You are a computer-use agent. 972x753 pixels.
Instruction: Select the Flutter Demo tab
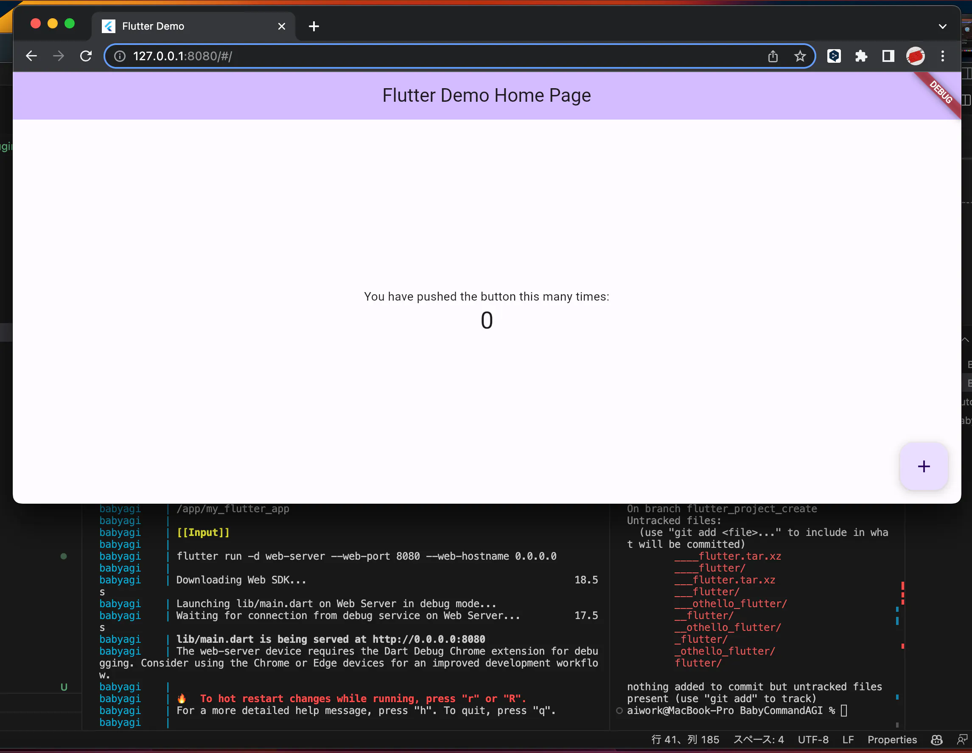[193, 26]
